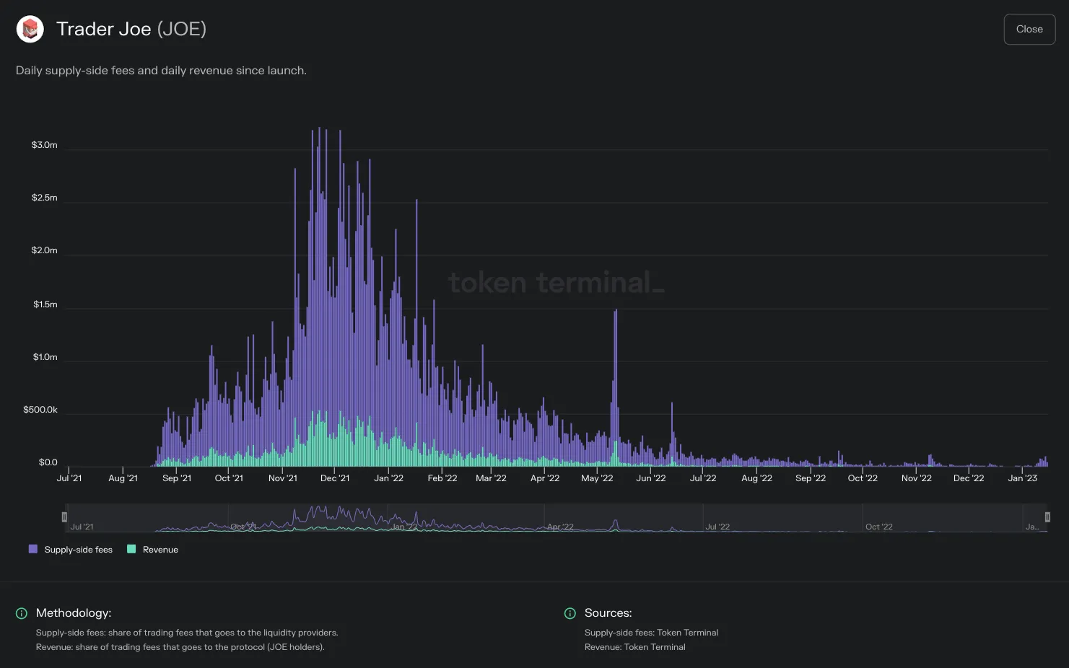The image size is (1069, 668).
Task: Click the supply-side fees methodology definition line
Action: coord(187,633)
